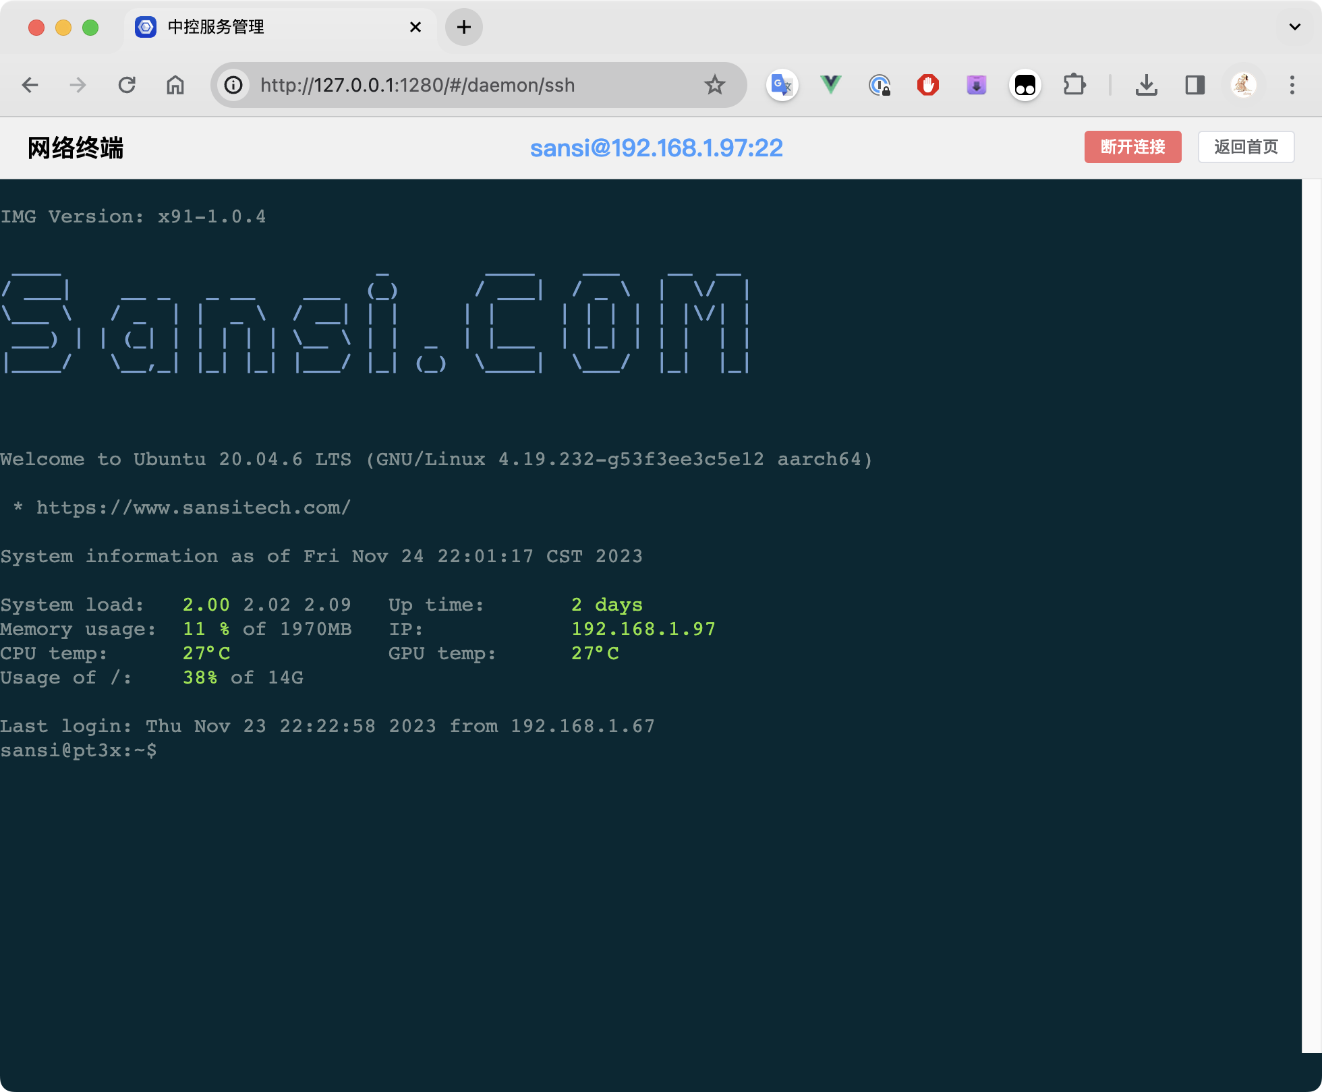1322x1092 pixels.
Task: Click the Welcome to Ubuntu 20.04.6 line
Action: pyautogui.click(x=436, y=459)
